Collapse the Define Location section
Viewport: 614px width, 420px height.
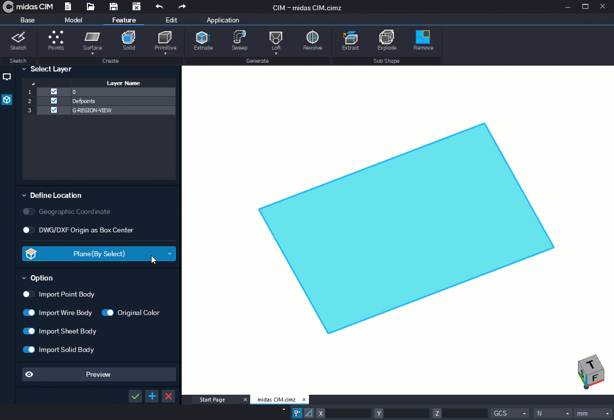(x=24, y=195)
